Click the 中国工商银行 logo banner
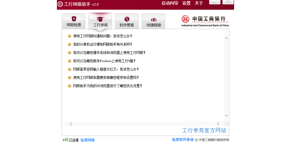 (205, 21)
